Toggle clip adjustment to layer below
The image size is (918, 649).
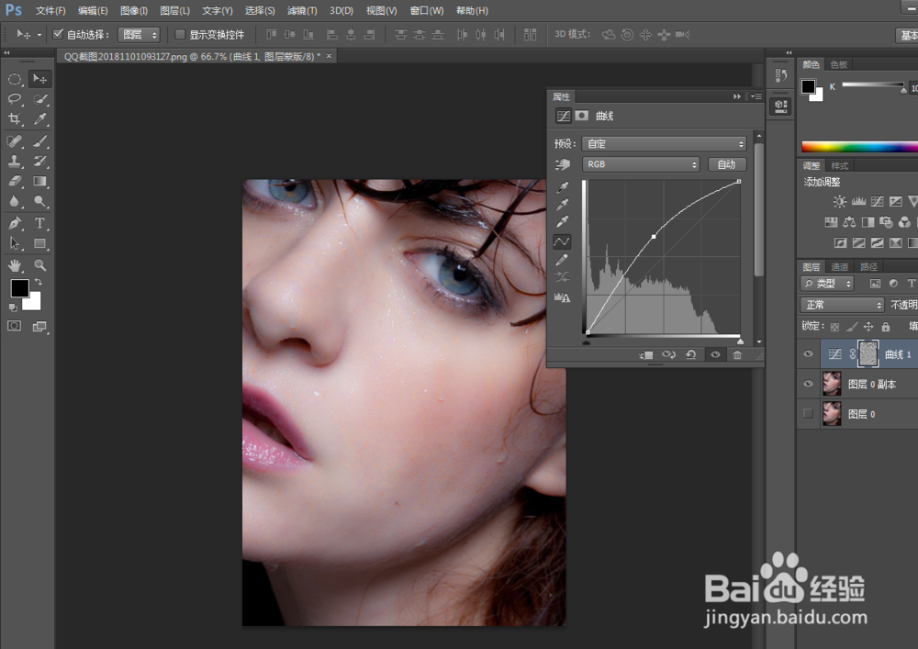point(645,354)
